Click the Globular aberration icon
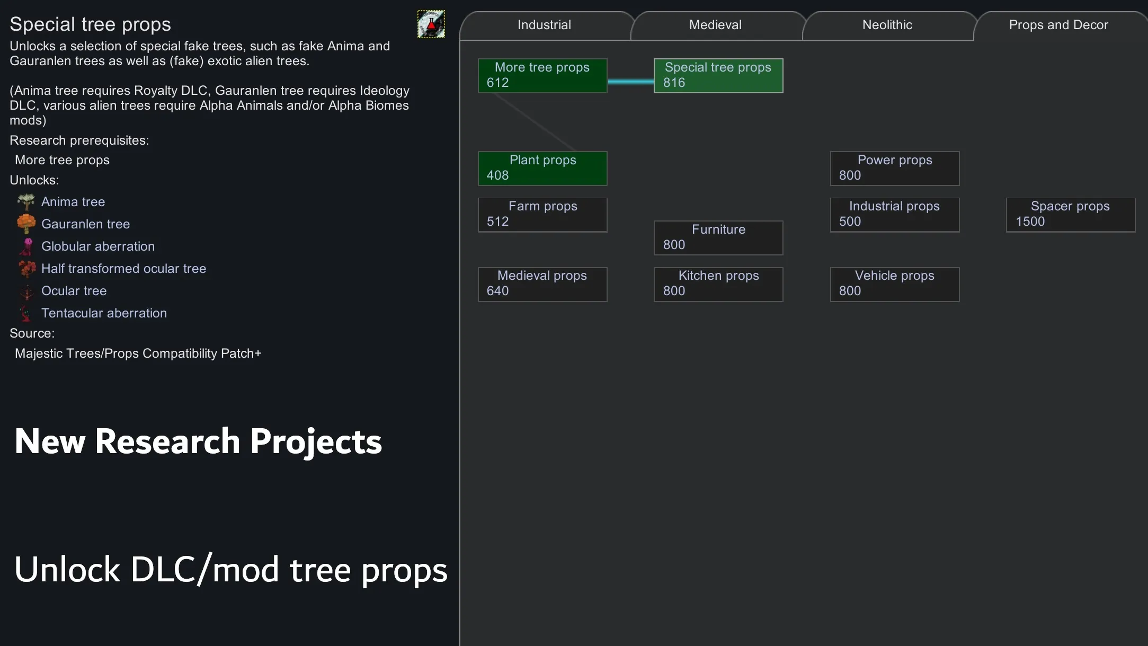The image size is (1148, 646). pos(26,246)
